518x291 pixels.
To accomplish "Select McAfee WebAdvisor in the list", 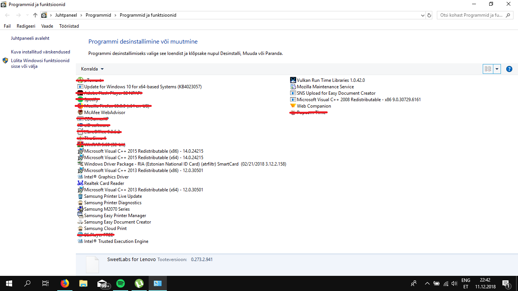I will click(x=104, y=113).
